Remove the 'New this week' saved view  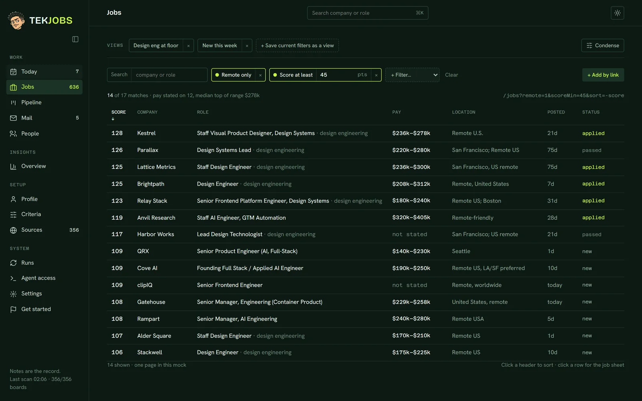[247, 46]
